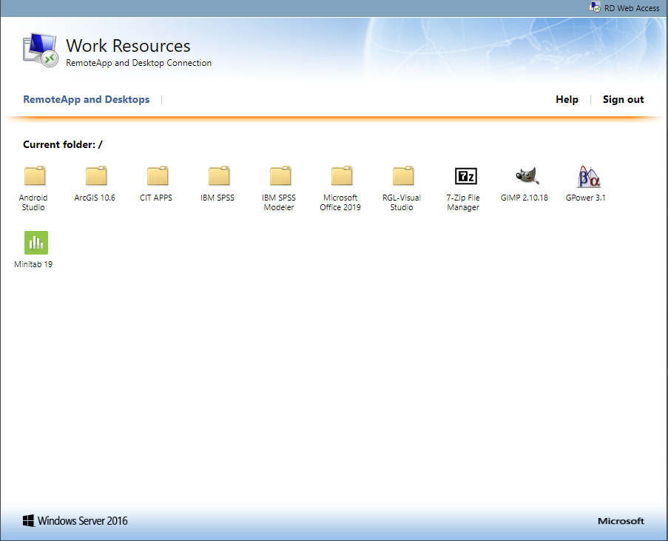Browse the IBM SPSS folder
This screenshot has width=668, height=541.
218,176
